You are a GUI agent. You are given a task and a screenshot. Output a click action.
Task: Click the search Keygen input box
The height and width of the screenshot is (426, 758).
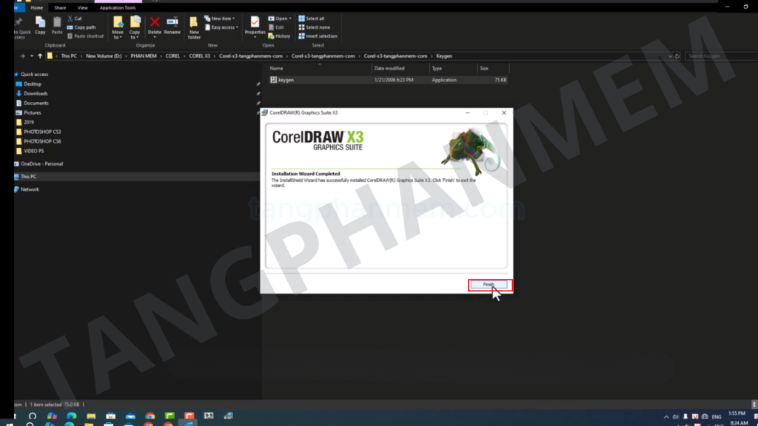(718, 55)
